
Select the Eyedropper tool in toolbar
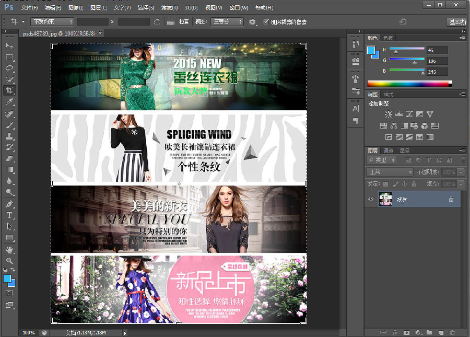coord(9,102)
